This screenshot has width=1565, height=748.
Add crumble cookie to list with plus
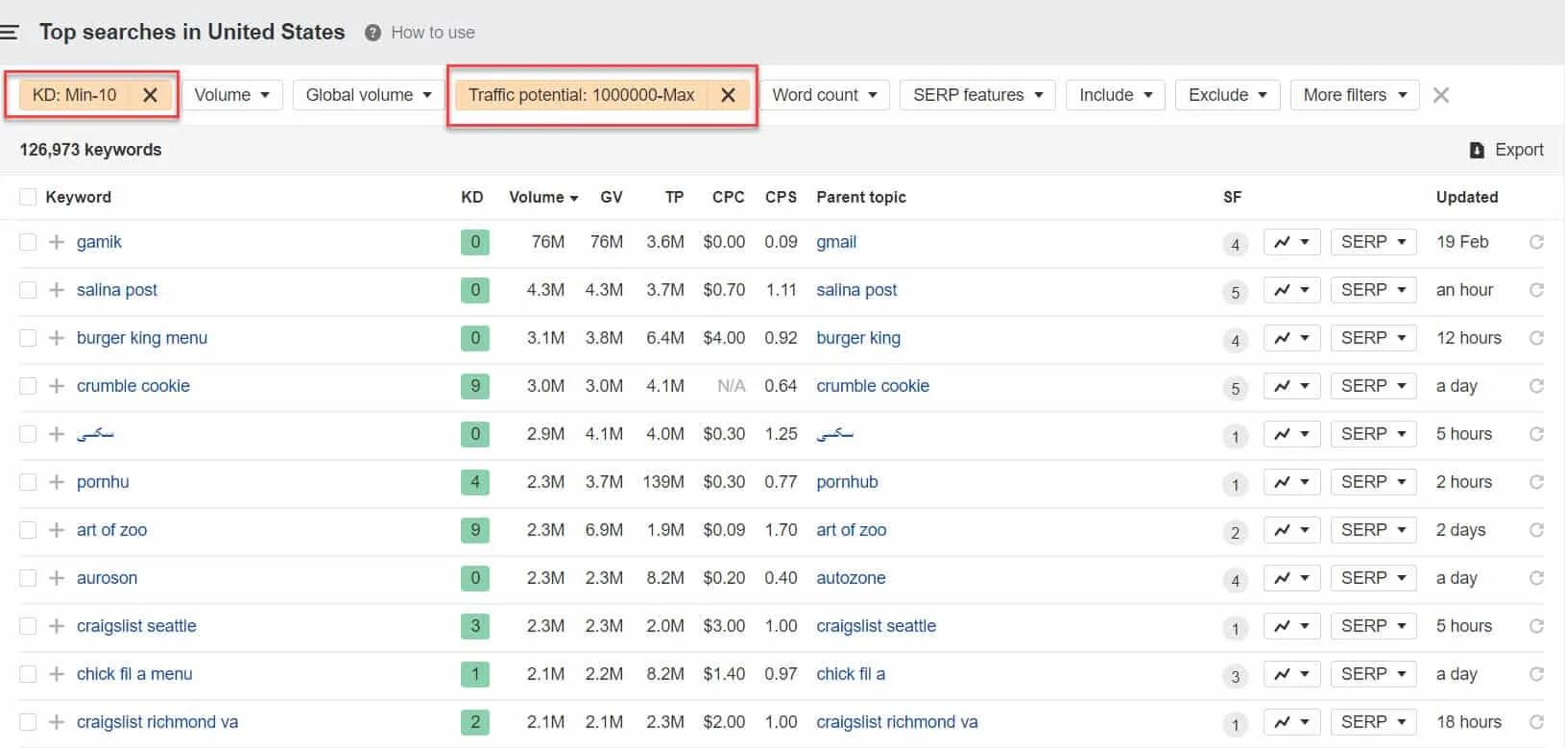point(57,386)
